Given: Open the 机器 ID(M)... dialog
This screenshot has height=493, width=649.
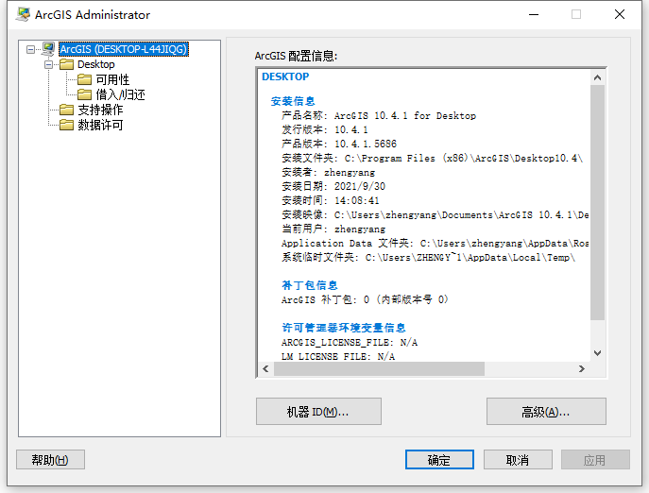Looking at the screenshot, I should (x=318, y=412).
